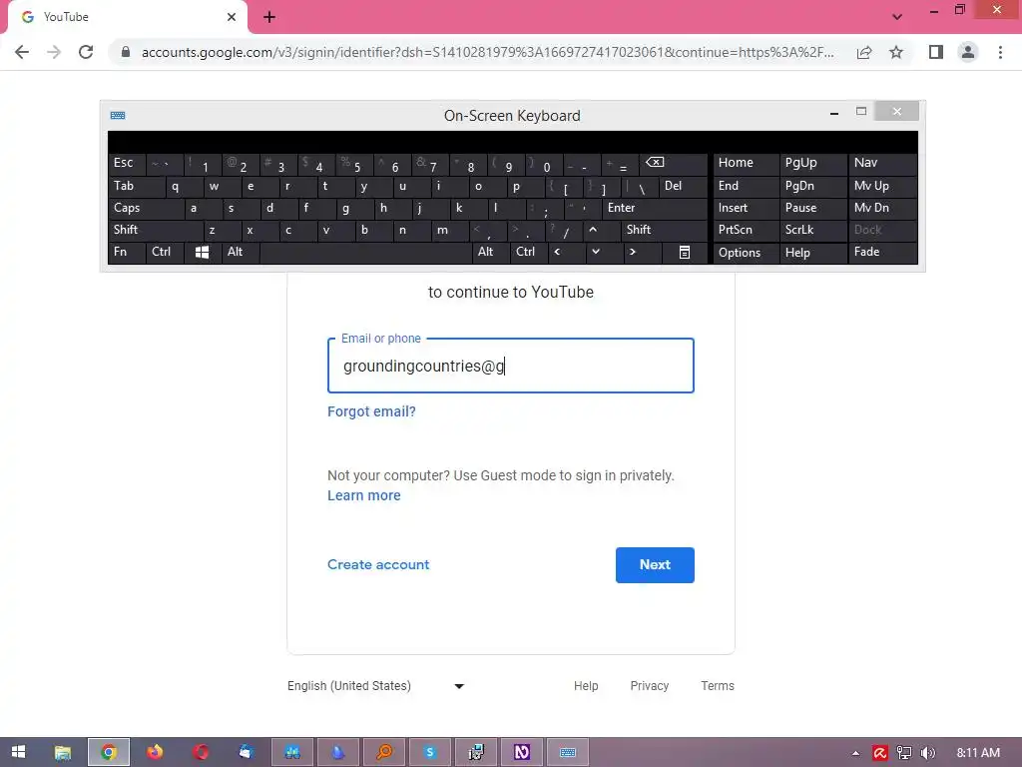Click the Mv Dn key
1022x767 pixels.
[x=882, y=208]
